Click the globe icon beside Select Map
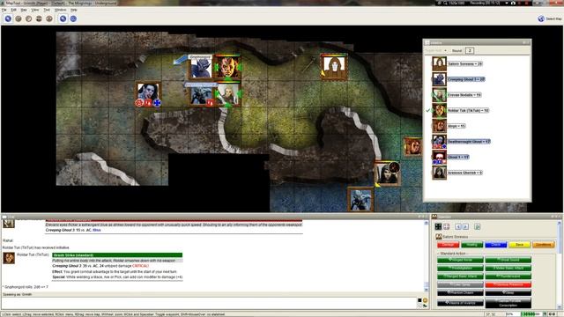Image resolution: width=564 pixels, height=317 pixels. pos(541,18)
